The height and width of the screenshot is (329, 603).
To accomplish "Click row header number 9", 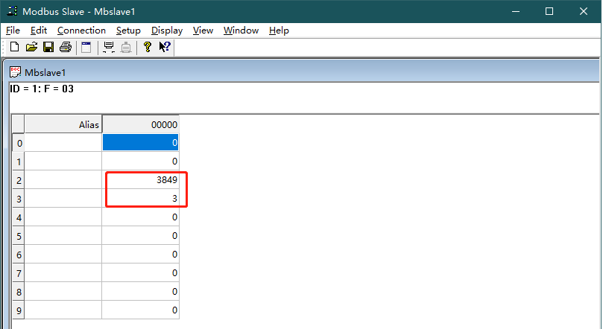I will [x=19, y=310].
